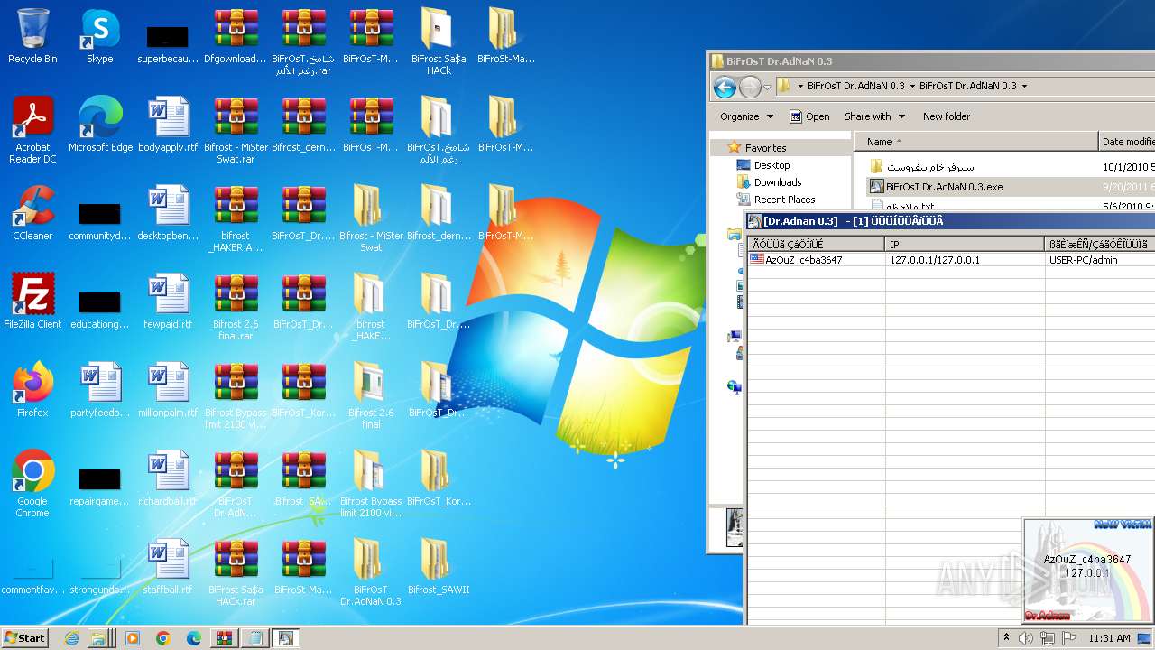Switch to Notepad on the taskbar

[254, 638]
